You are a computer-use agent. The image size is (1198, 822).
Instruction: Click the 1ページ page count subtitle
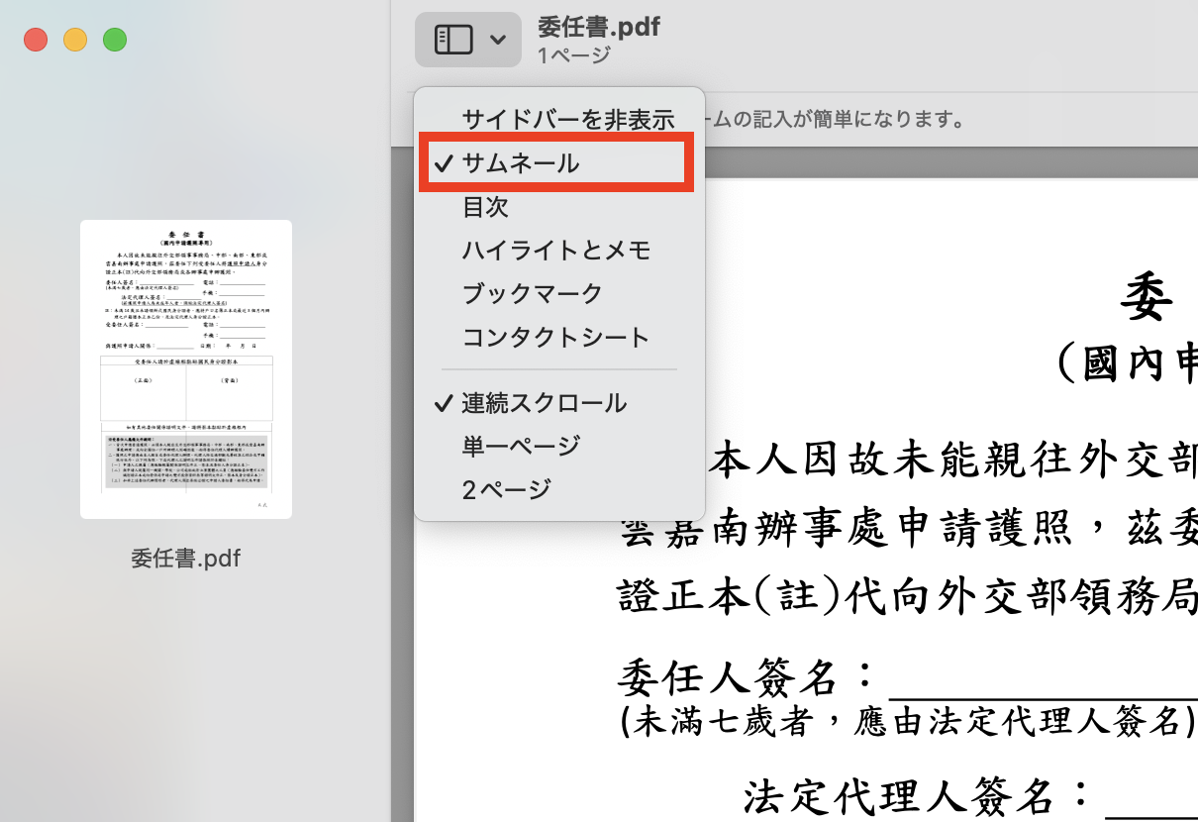[x=574, y=55]
